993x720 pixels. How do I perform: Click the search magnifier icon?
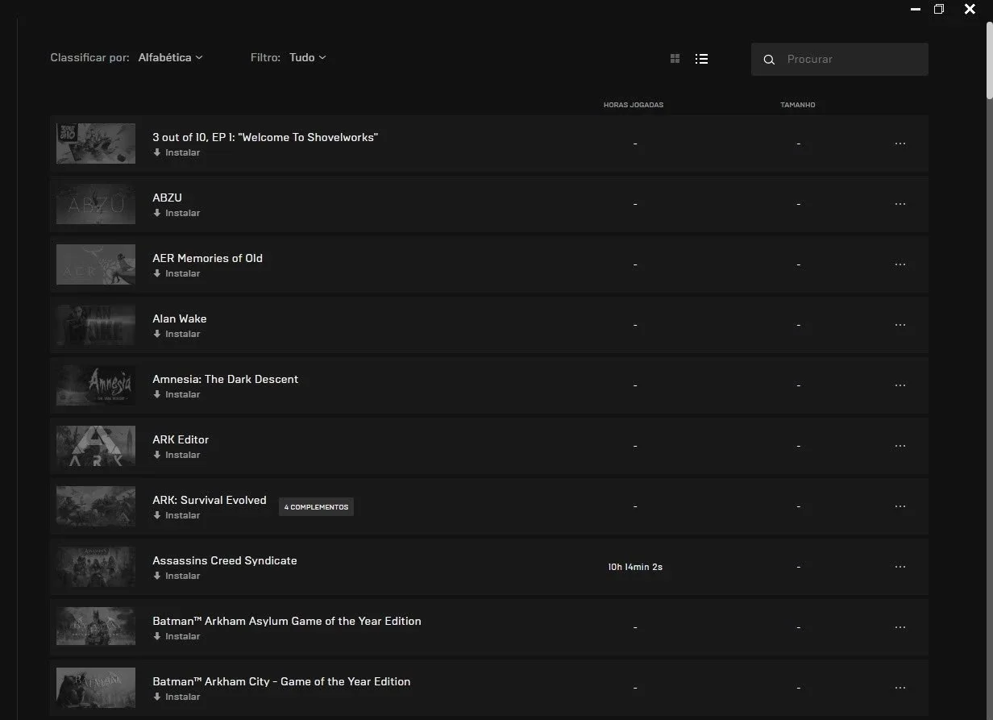tap(769, 60)
